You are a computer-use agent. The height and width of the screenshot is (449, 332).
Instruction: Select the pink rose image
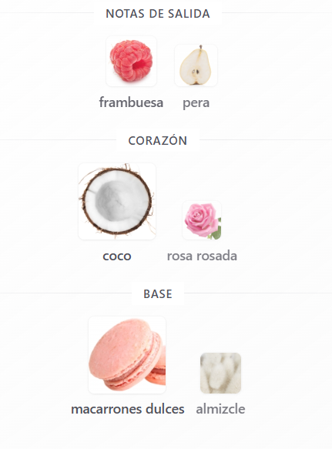tap(202, 220)
